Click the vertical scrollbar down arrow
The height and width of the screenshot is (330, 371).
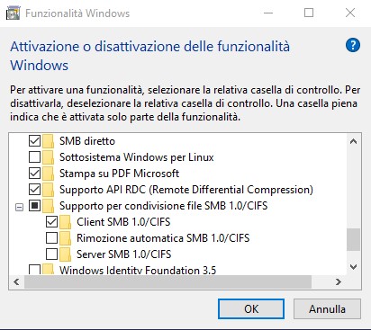pyautogui.click(x=354, y=266)
